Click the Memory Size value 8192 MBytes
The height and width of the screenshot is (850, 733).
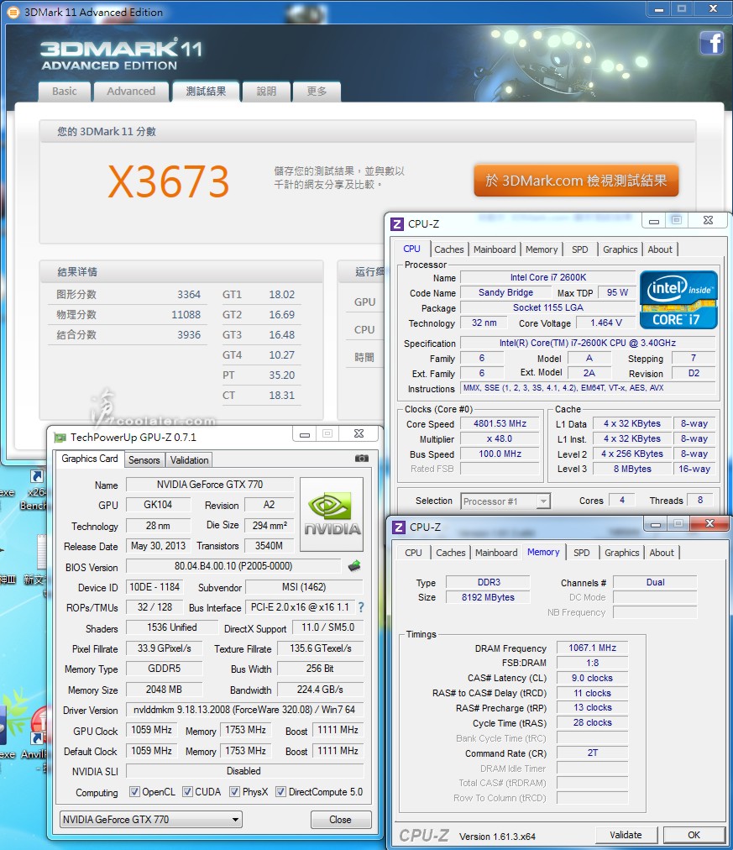488,597
